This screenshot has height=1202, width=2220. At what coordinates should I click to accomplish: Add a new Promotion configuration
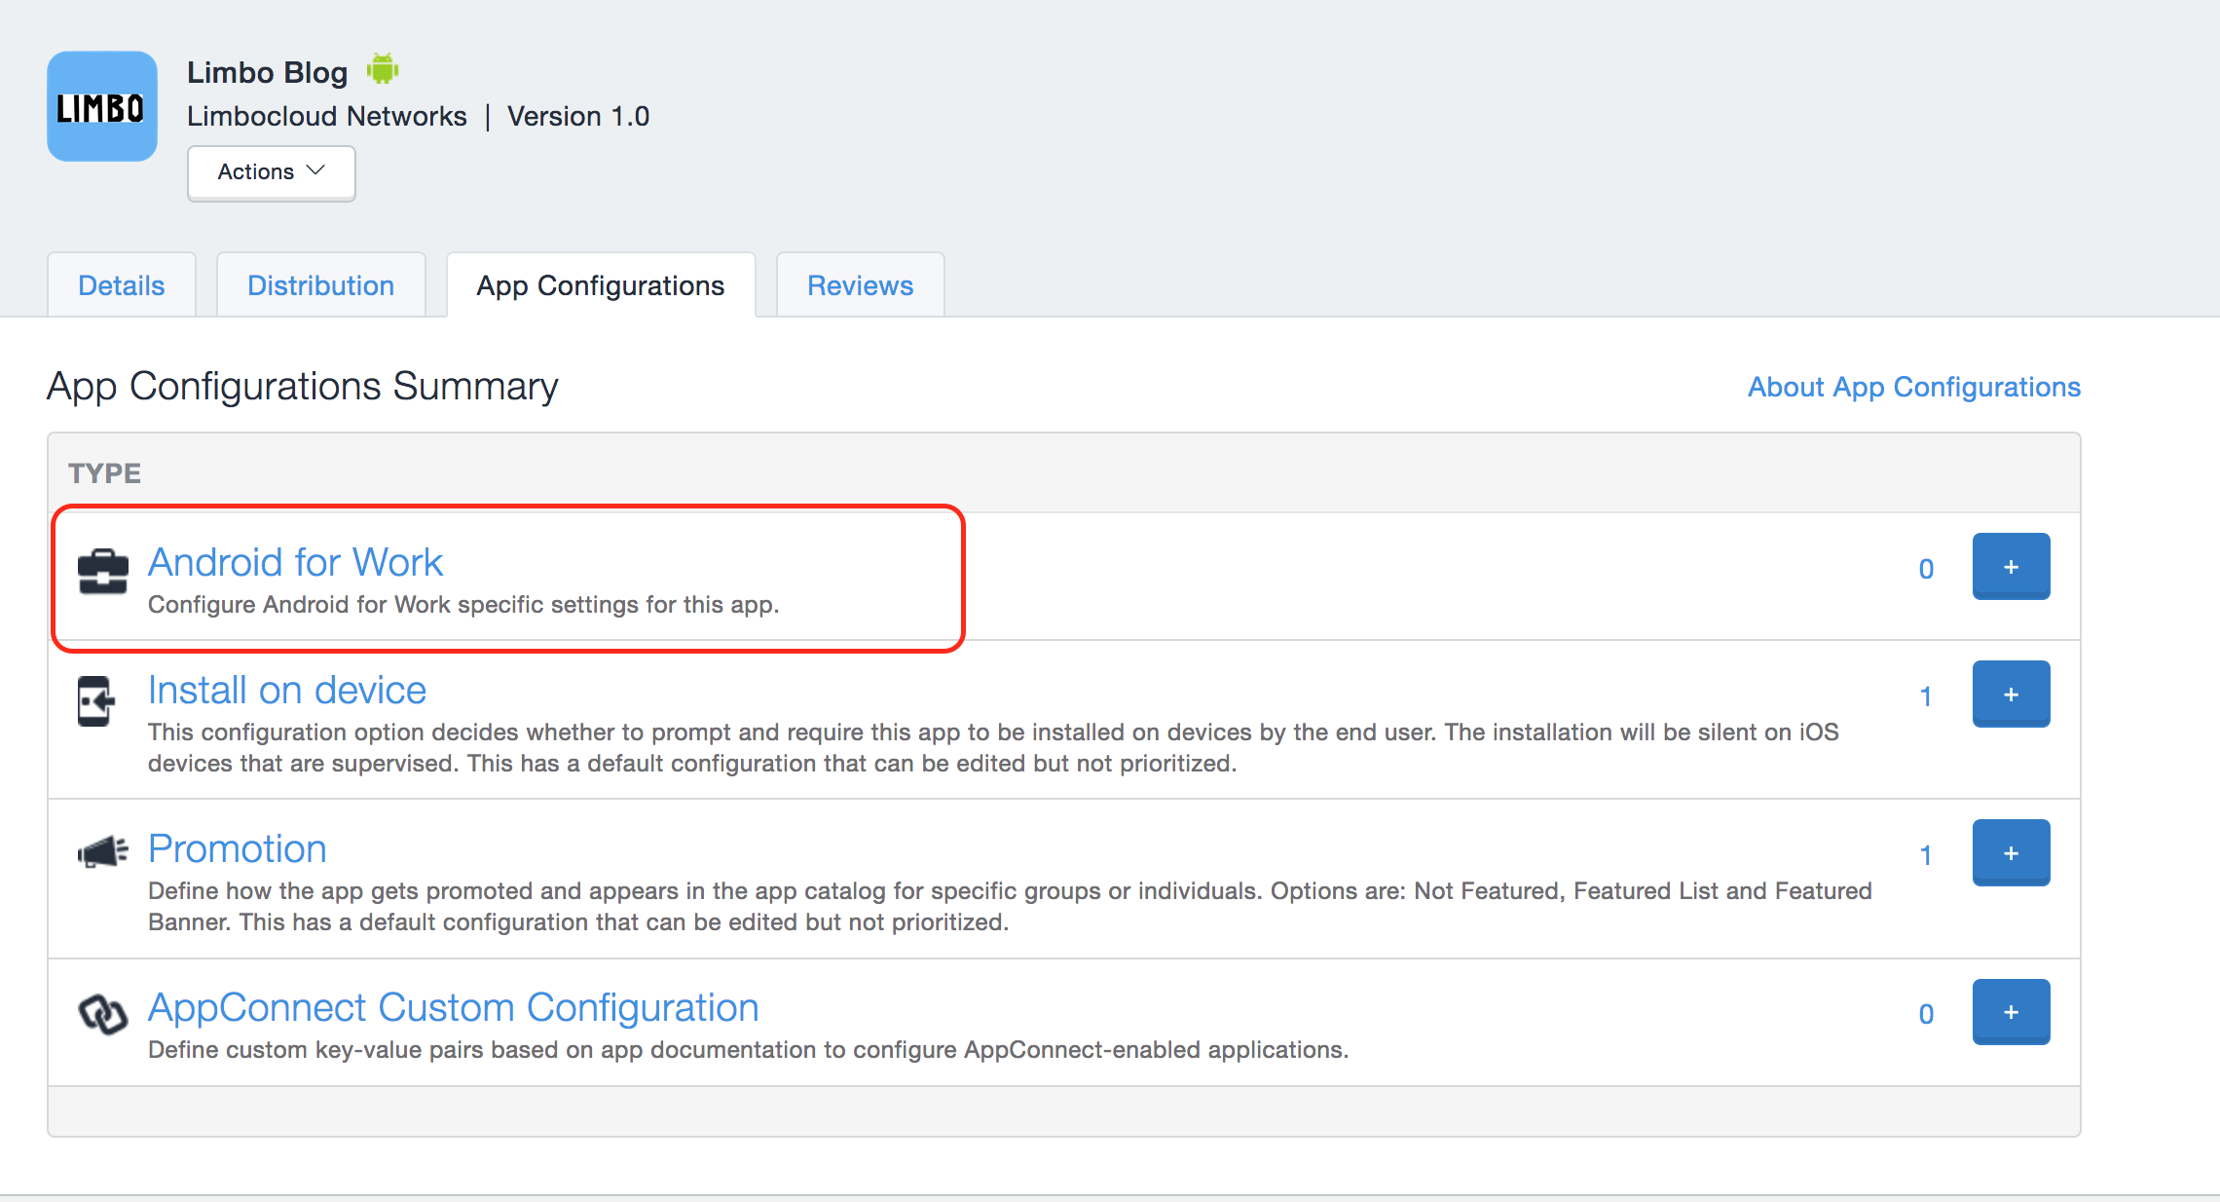[2010, 852]
